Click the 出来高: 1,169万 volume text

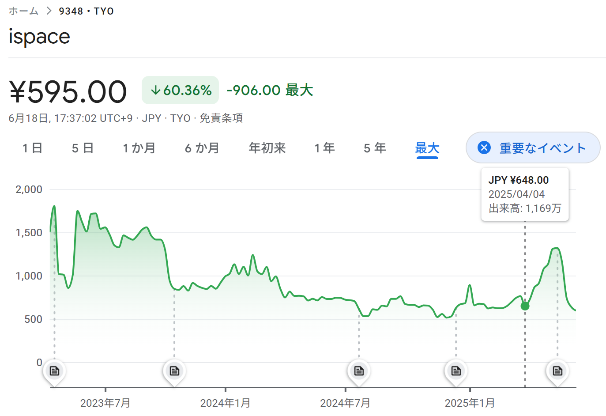click(x=525, y=208)
